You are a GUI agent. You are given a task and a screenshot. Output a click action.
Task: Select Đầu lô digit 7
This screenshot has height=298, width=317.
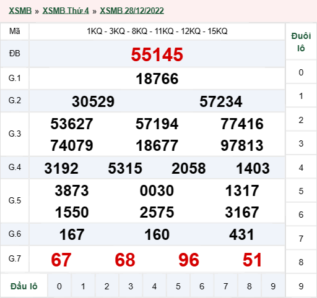[225, 286]
